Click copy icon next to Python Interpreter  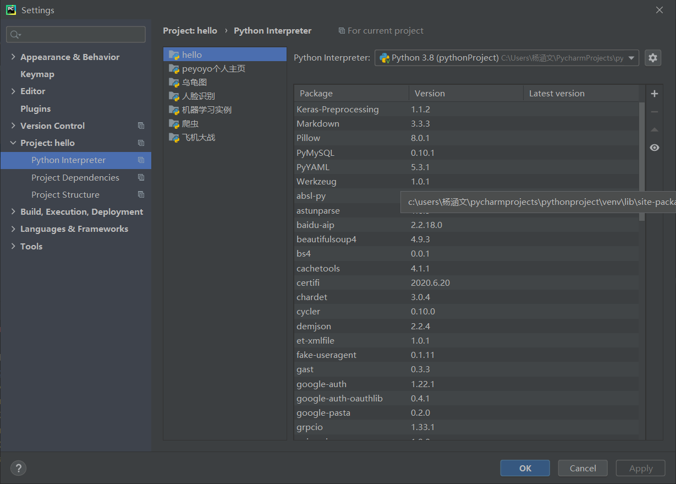click(141, 160)
